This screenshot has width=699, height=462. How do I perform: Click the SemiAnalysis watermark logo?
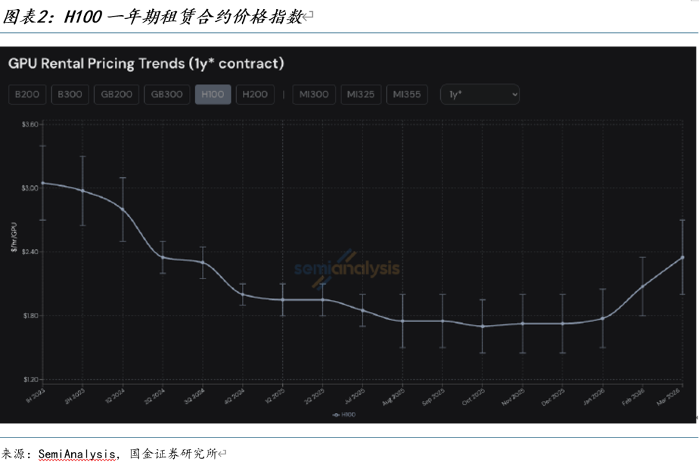(x=348, y=268)
